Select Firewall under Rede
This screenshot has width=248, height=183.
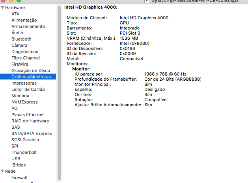pyautogui.click(x=19, y=177)
